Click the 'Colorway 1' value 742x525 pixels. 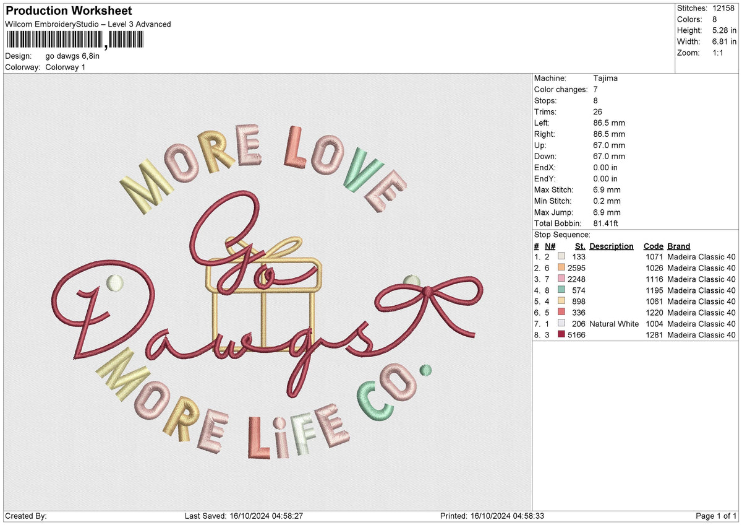click(66, 67)
